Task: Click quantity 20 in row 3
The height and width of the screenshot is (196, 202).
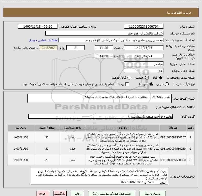Action: point(47,160)
